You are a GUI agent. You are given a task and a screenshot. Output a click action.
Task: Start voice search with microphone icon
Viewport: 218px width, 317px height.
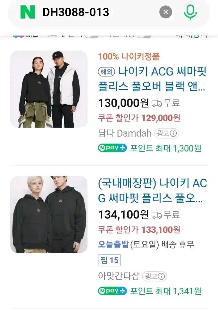(190, 12)
